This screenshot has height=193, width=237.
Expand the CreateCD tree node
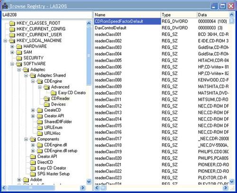(x=33, y=110)
